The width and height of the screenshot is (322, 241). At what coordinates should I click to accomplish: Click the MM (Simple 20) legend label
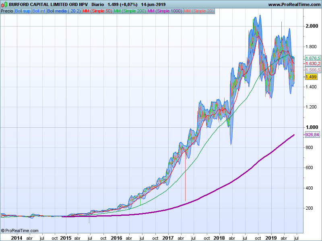[x=199, y=11]
